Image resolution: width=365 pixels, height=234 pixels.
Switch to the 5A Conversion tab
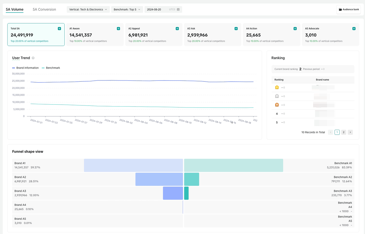tap(44, 9)
